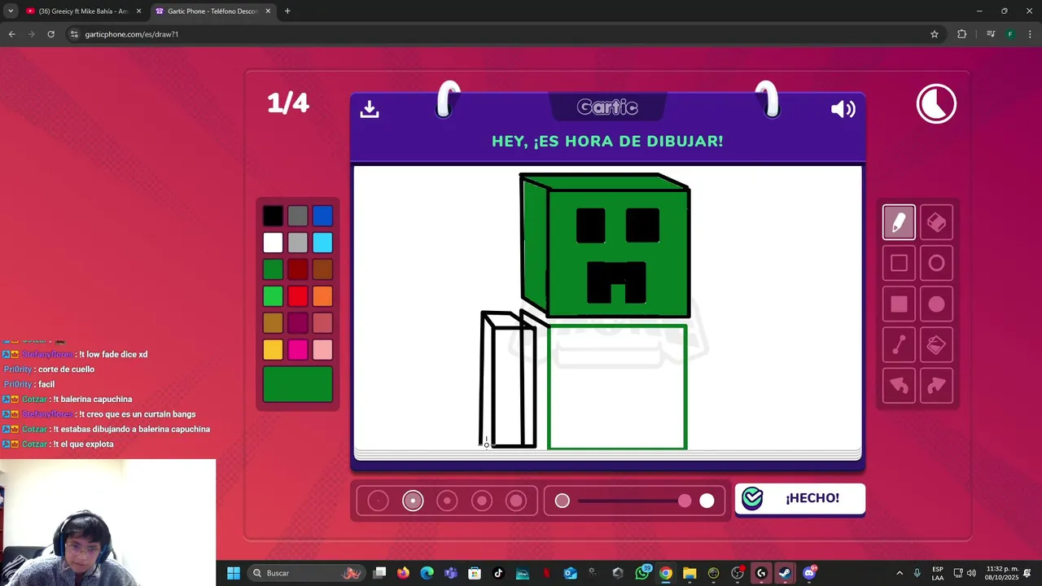
Task: Select the straight line tool
Action: 899,345
